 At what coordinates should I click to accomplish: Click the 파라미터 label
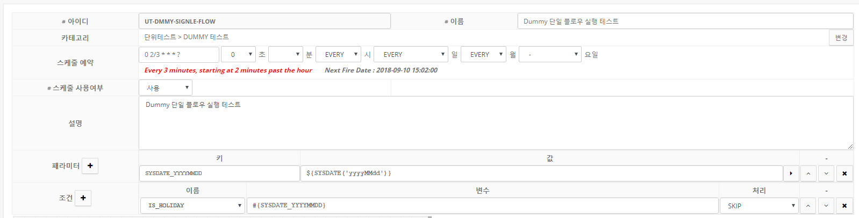(x=66, y=166)
